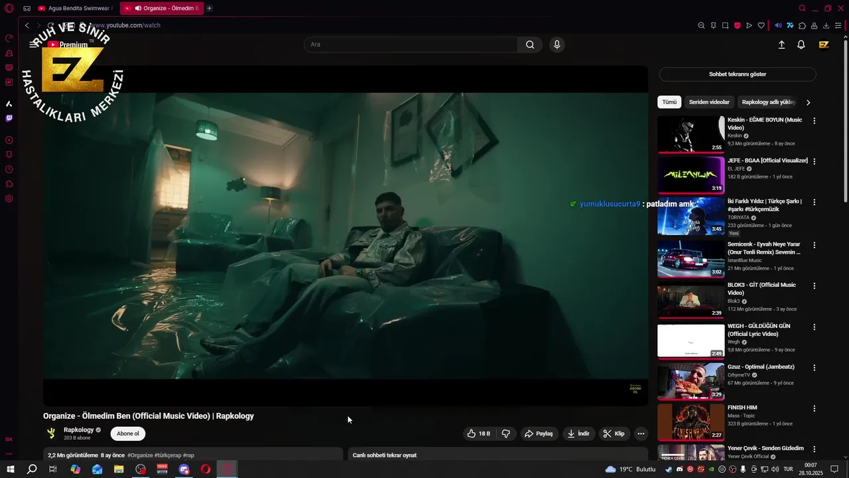The image size is (849, 478).
Task: Open Keskin - EĞME BOYUN video thumbnail
Action: (691, 134)
